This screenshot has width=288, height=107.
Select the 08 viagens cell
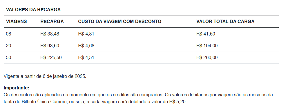(x=8, y=34)
